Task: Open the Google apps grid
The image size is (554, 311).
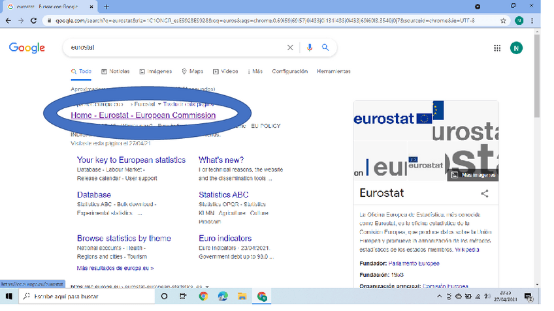Action: 497,48
